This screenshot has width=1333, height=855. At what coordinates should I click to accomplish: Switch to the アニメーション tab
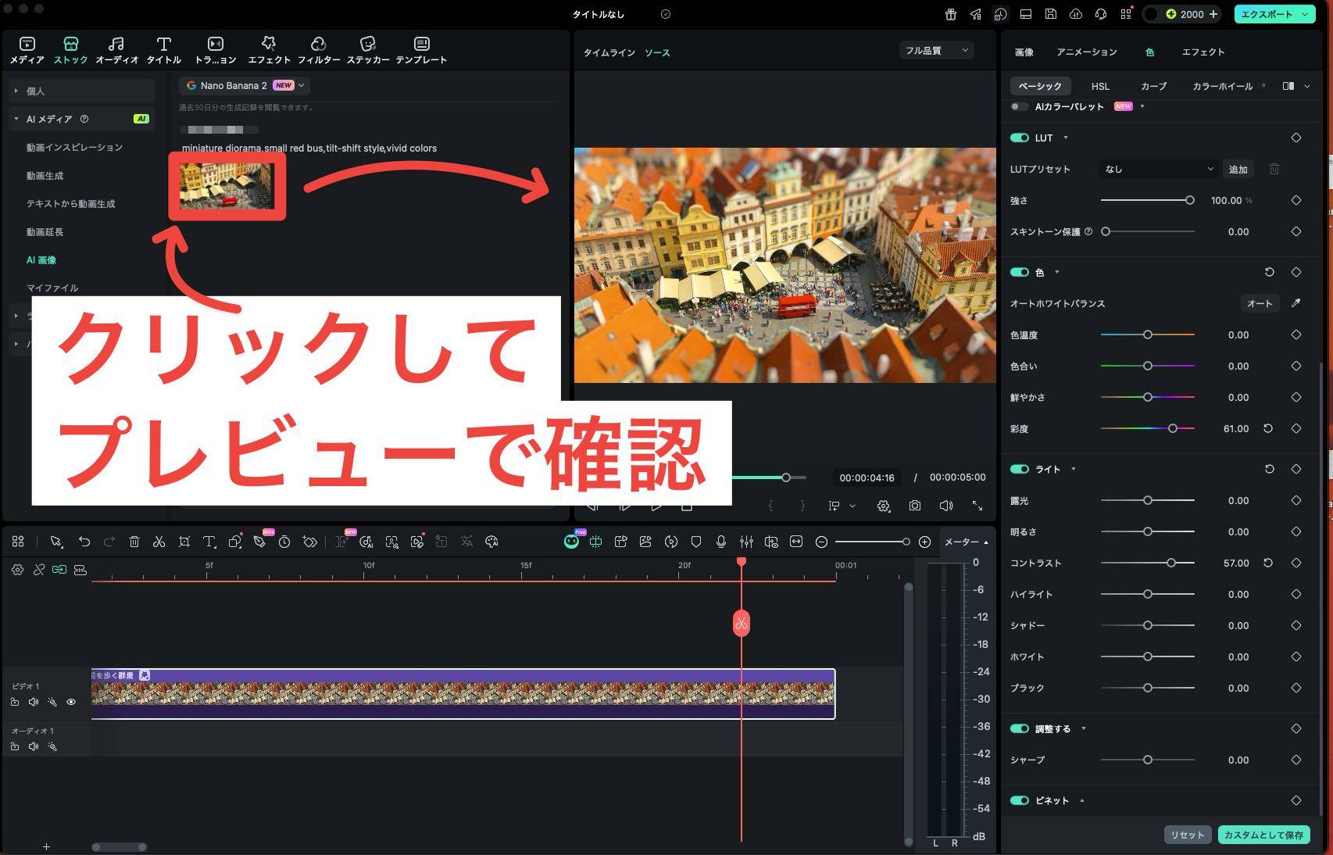1087,52
